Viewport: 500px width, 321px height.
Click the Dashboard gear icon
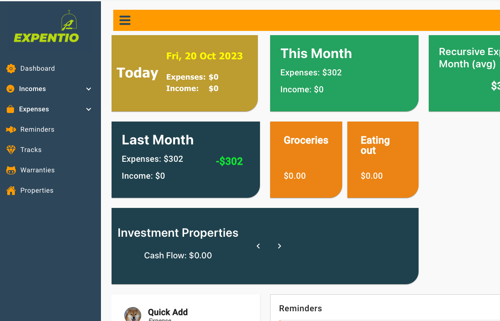tap(11, 69)
